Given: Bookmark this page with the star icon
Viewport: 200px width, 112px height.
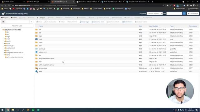Looking at the screenshot, I should point(163,5).
